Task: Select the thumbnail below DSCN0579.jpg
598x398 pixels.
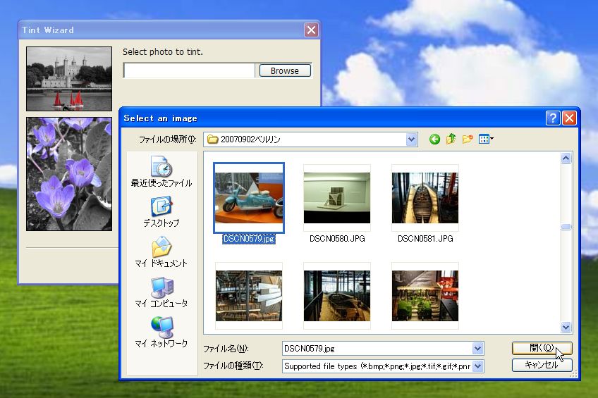Action: coord(249,296)
